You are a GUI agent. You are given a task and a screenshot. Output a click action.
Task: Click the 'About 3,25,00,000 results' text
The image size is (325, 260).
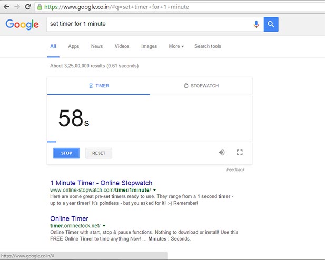[94, 66]
